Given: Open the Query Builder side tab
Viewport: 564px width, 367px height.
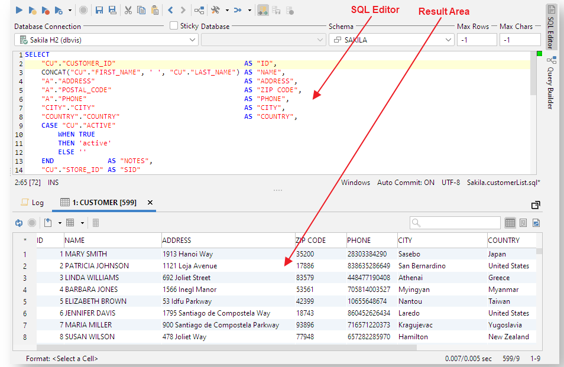Looking at the screenshot, I should tap(550, 83).
